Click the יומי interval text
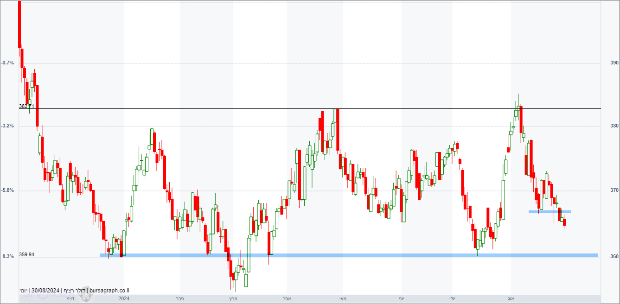The height and width of the screenshot is (304, 620). pyautogui.click(x=23, y=291)
